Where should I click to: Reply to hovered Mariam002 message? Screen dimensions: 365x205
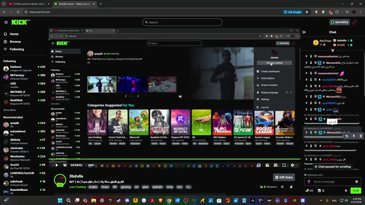tap(347, 136)
